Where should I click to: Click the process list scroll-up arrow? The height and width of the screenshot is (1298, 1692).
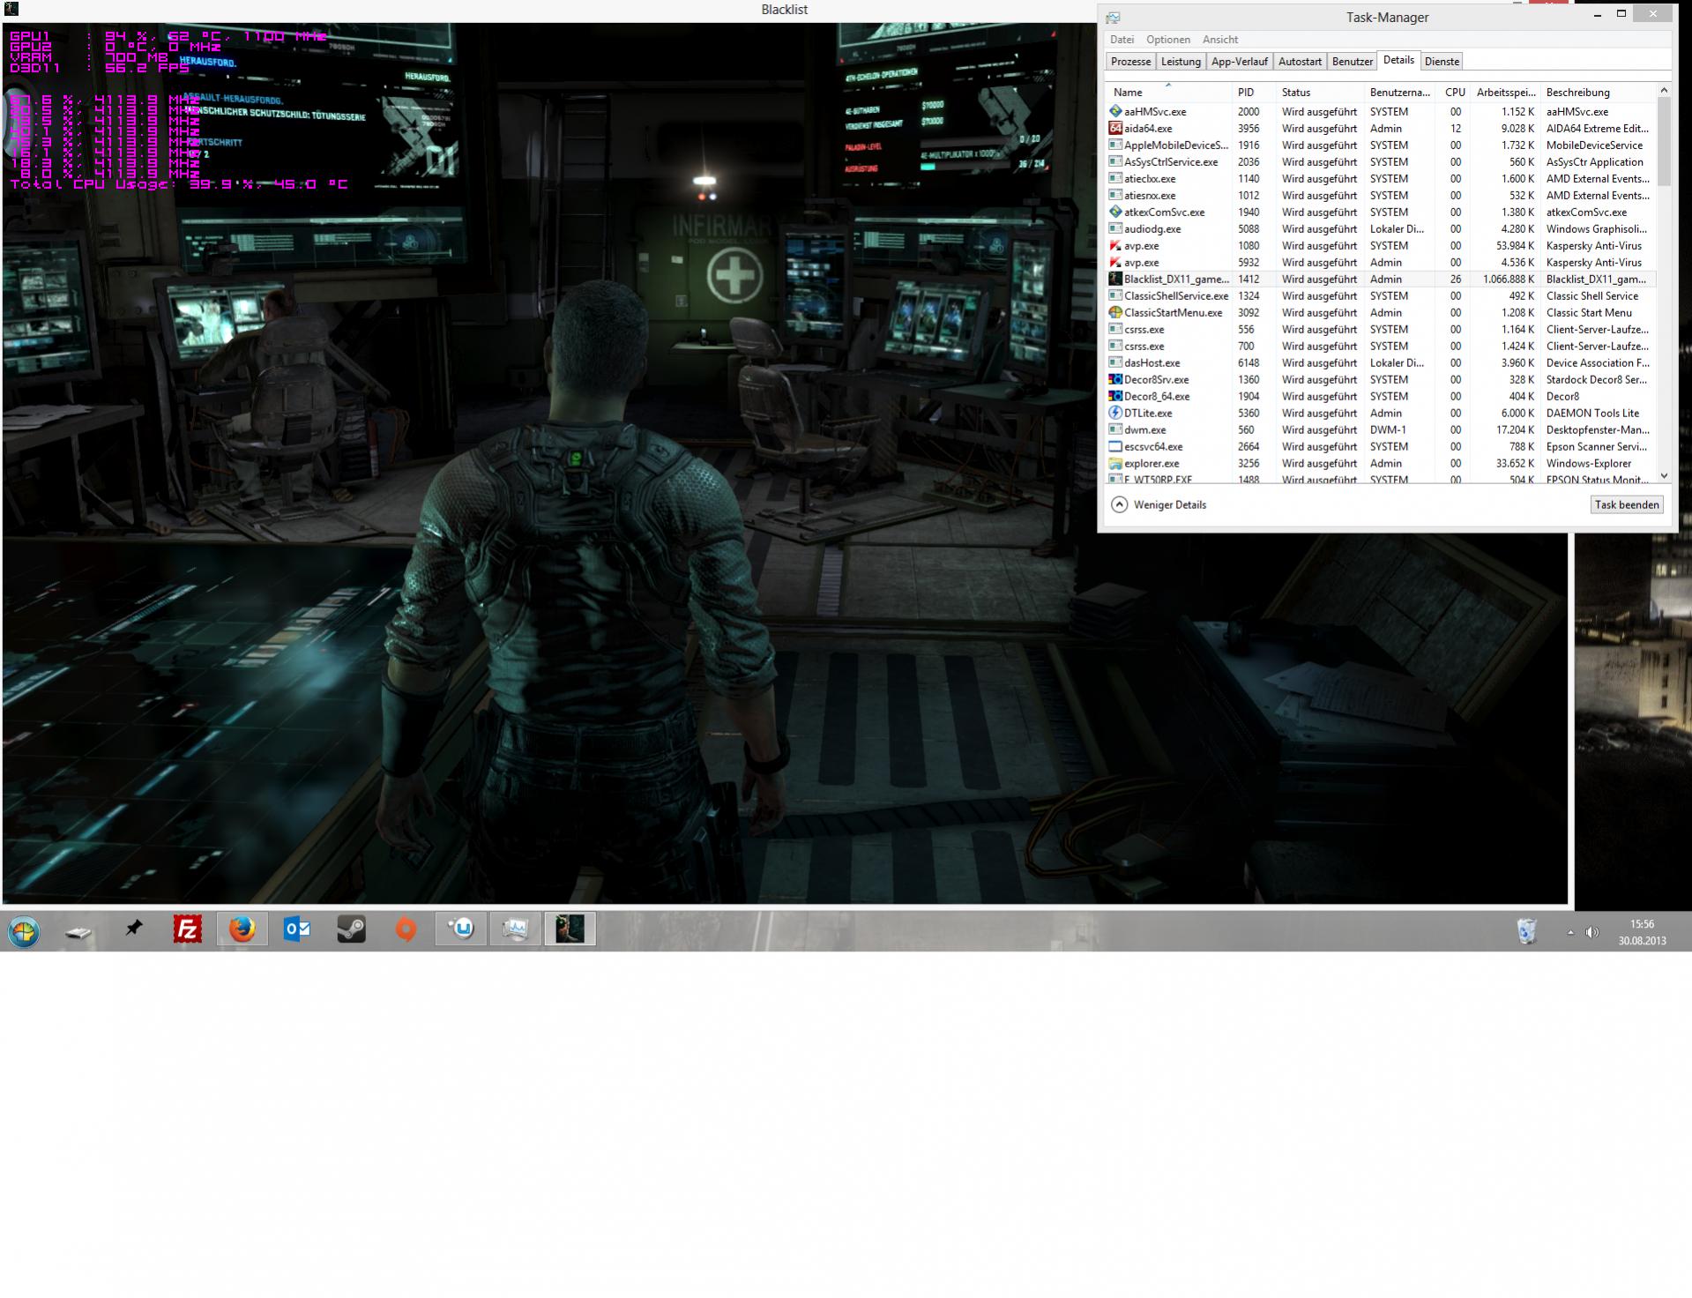point(1664,90)
